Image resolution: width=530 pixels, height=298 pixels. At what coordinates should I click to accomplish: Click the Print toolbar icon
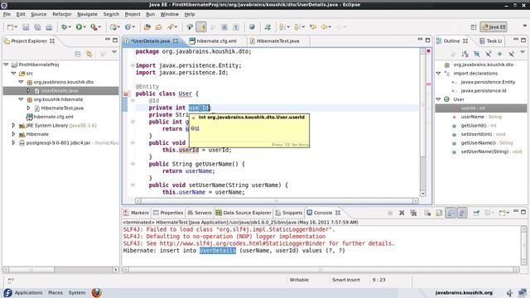49,27
